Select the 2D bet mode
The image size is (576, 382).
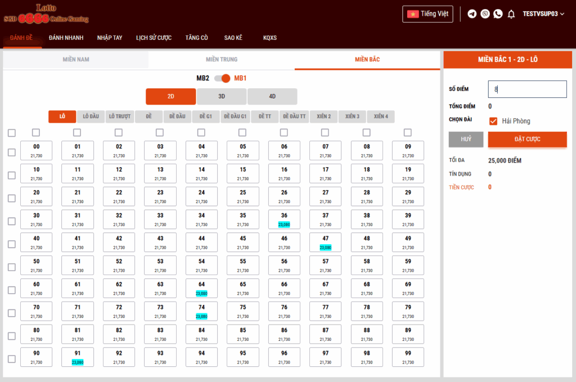pos(171,96)
